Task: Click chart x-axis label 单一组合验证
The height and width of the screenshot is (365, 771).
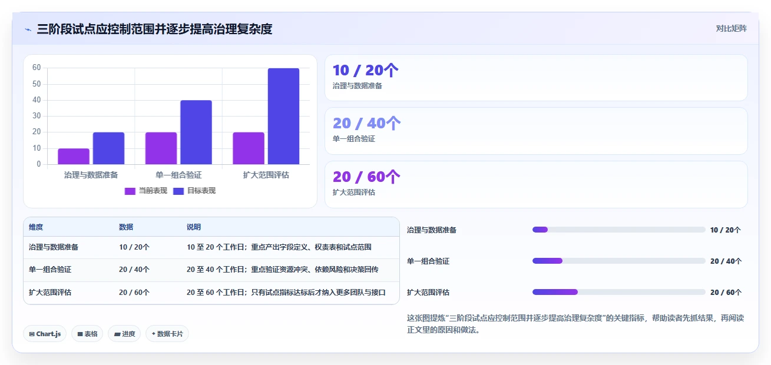Action: (x=178, y=175)
